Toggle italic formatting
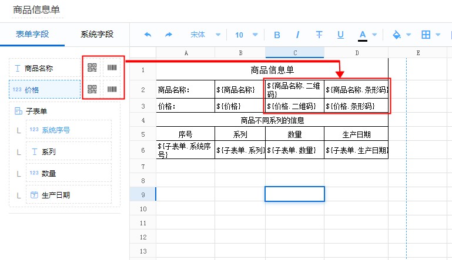 click(298, 35)
